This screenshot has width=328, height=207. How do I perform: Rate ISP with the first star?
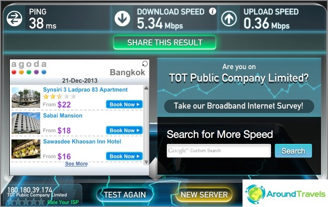click(x=11, y=202)
